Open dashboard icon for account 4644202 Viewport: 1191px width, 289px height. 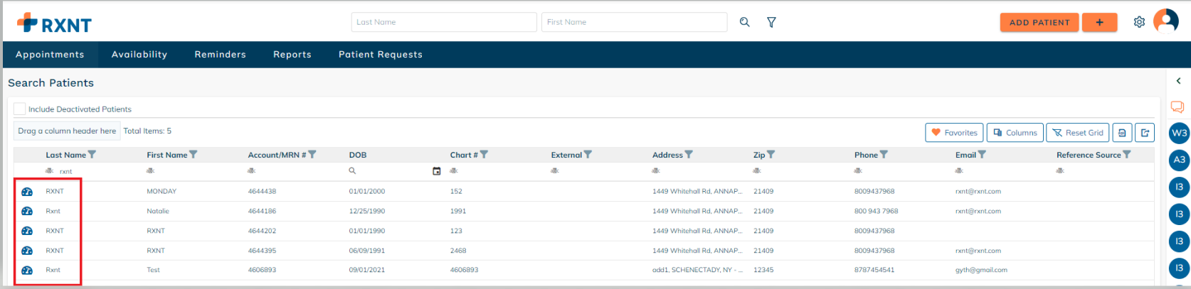tap(27, 231)
